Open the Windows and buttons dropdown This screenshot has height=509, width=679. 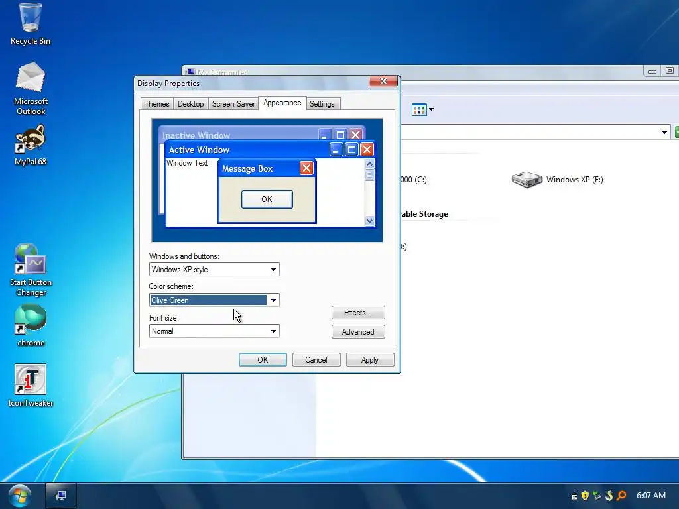point(214,269)
